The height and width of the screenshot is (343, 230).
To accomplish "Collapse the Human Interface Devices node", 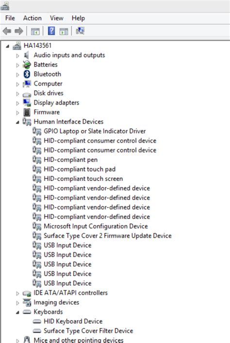I will (x=17, y=122).
